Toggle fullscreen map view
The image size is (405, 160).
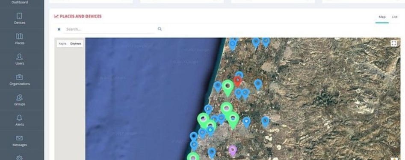394,43
